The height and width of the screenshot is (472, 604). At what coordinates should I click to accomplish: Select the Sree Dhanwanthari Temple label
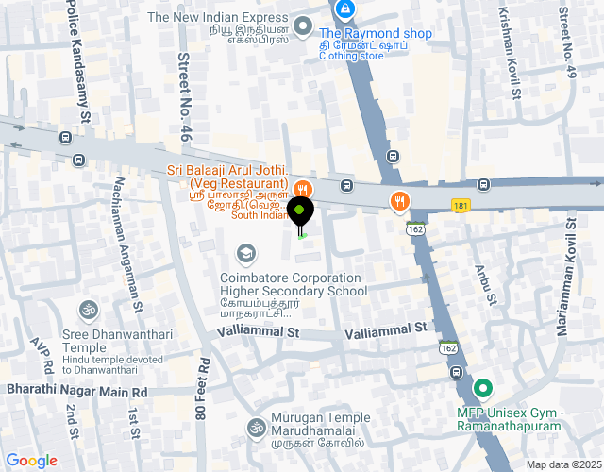tap(117, 341)
